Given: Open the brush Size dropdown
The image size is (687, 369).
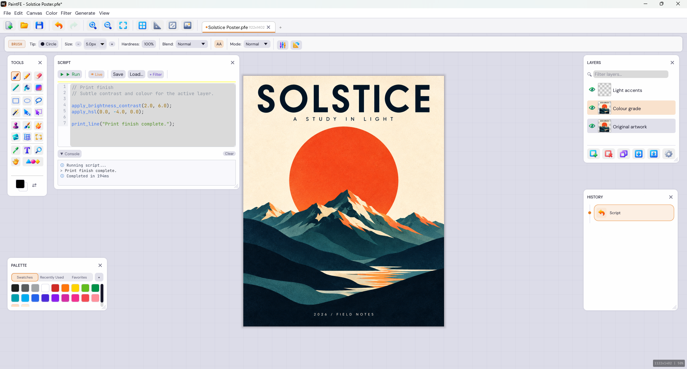Looking at the screenshot, I should pyautogui.click(x=102, y=44).
